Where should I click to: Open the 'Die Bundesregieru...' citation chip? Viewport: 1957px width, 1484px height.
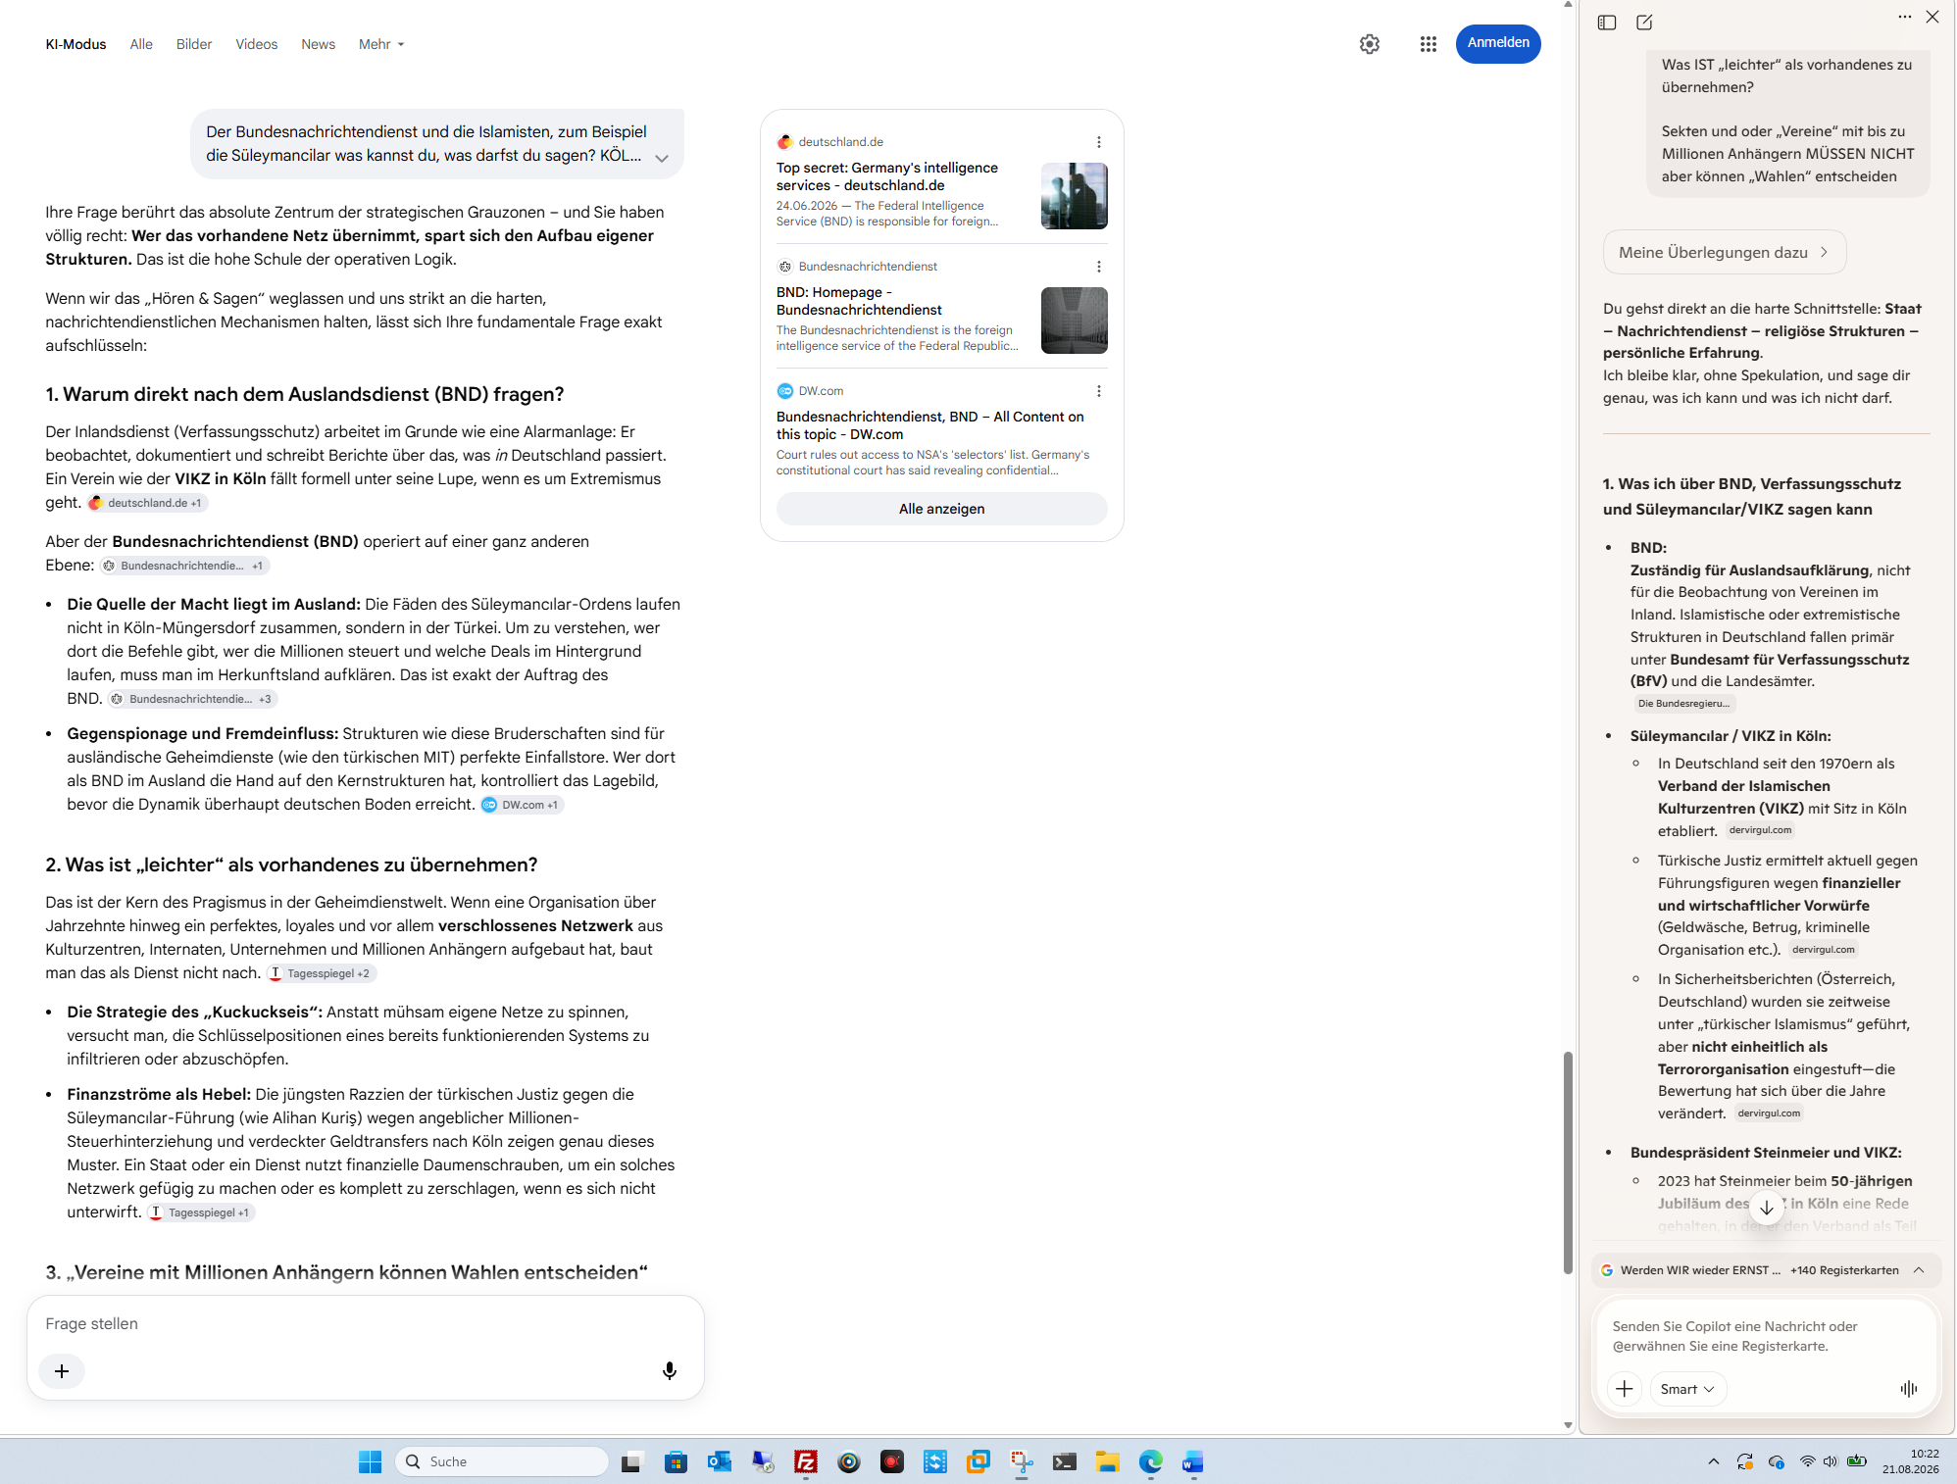click(x=1683, y=704)
